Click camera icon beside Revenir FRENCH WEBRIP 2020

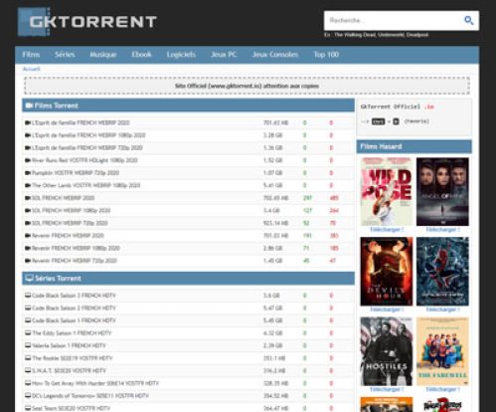click(28, 236)
